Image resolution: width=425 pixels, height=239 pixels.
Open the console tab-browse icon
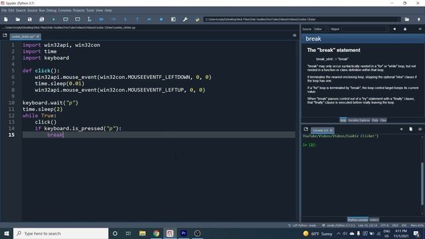(x=306, y=129)
